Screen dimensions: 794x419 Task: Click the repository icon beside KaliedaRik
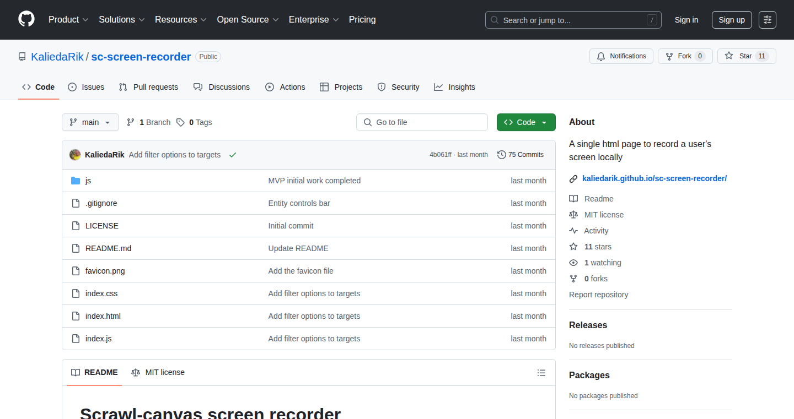tap(22, 57)
